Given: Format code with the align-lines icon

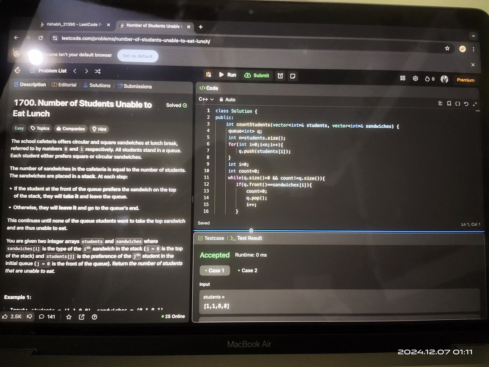Looking at the screenshot, I should [x=440, y=104].
